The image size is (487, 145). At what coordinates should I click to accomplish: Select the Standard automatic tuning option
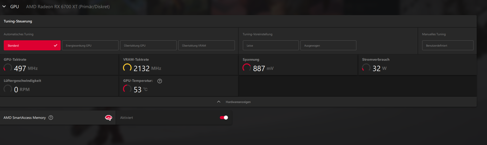click(x=32, y=45)
